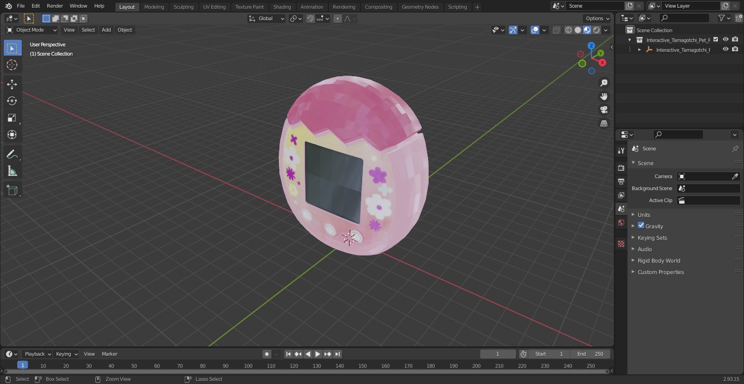744x384 pixels.
Task: Toggle the camera view icon
Action: click(603, 110)
